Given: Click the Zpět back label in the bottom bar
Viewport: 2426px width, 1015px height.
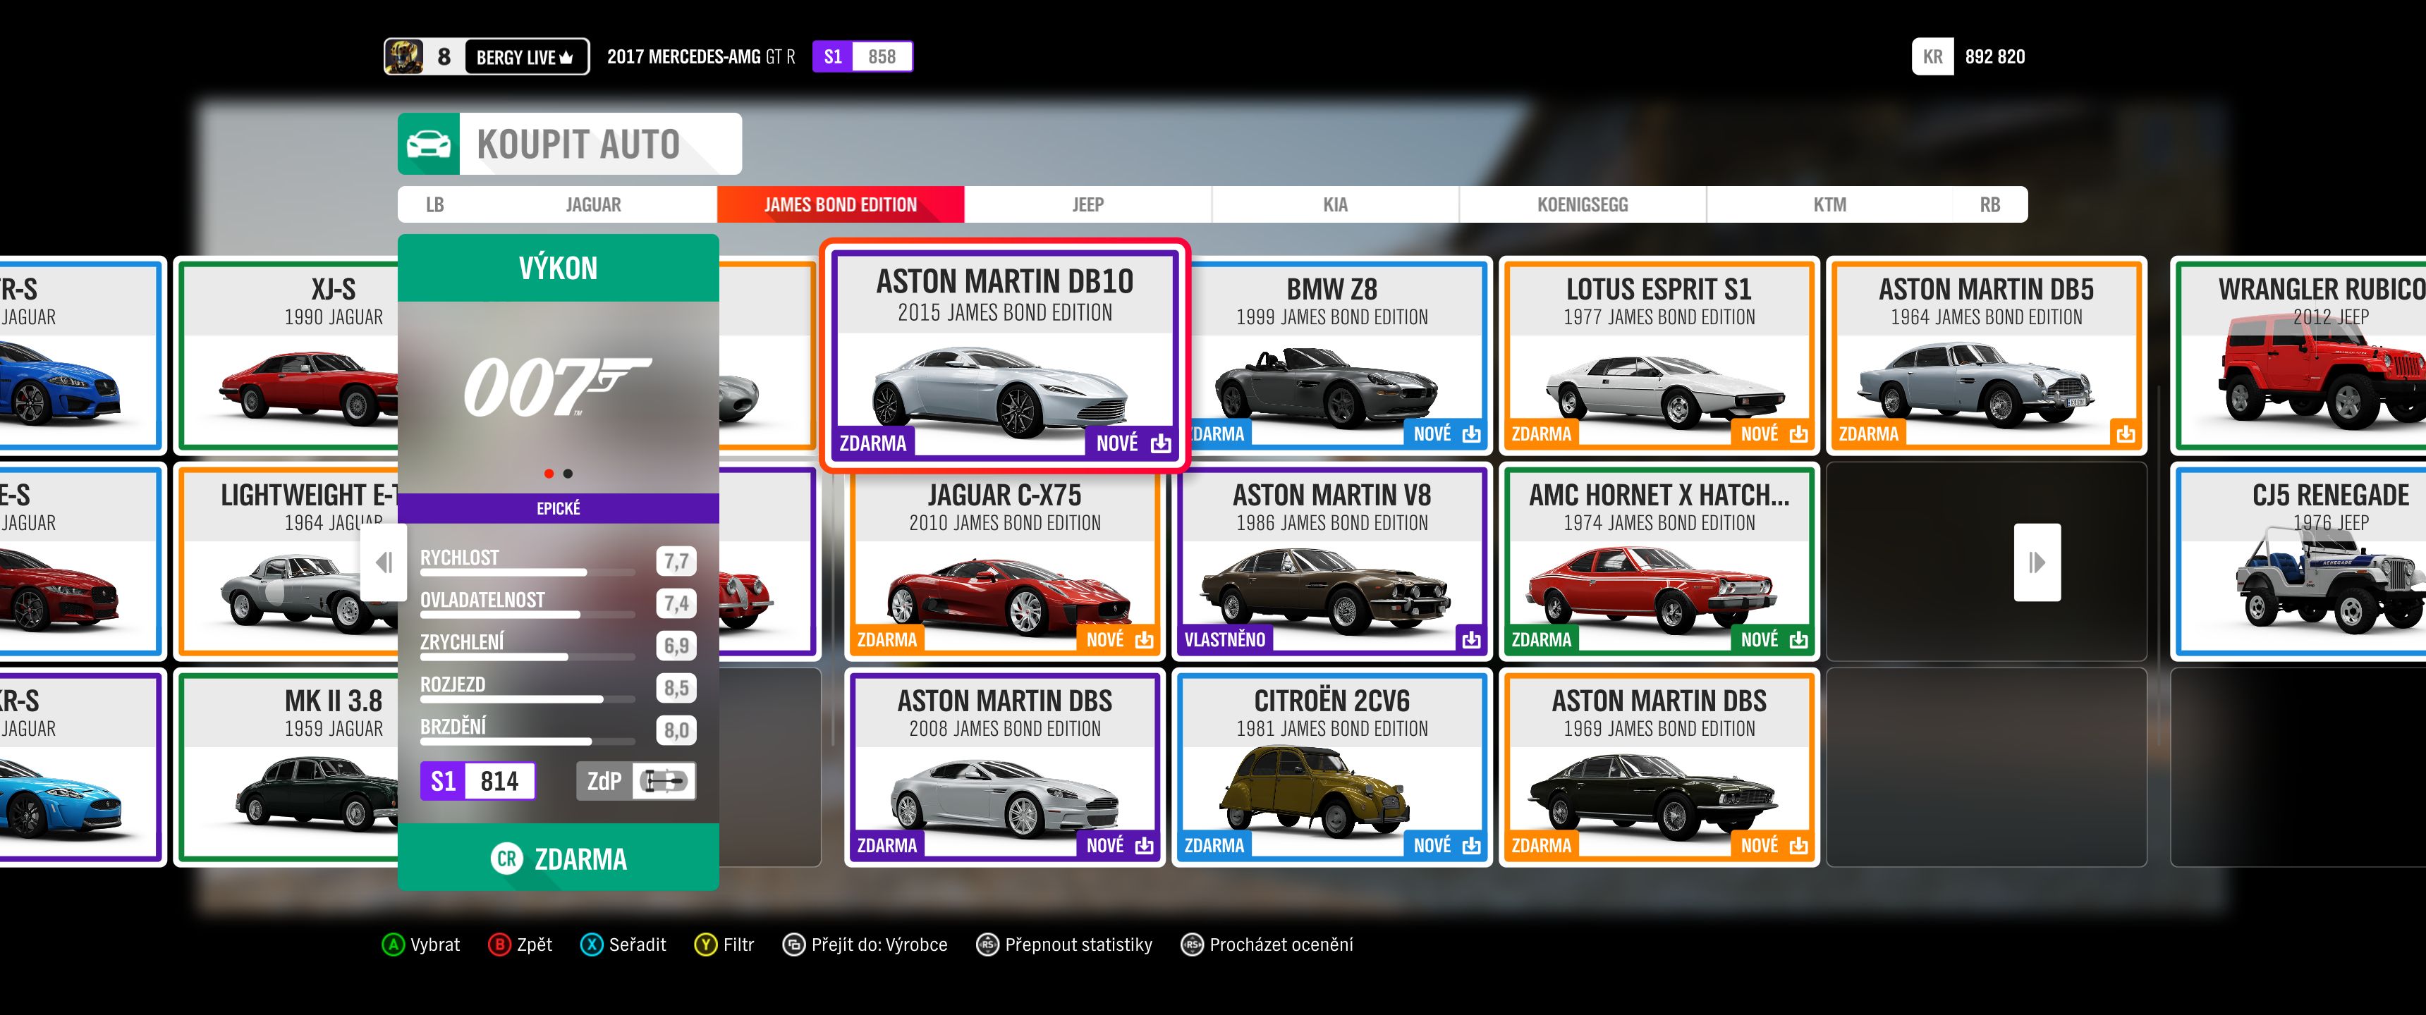Looking at the screenshot, I should [x=535, y=945].
